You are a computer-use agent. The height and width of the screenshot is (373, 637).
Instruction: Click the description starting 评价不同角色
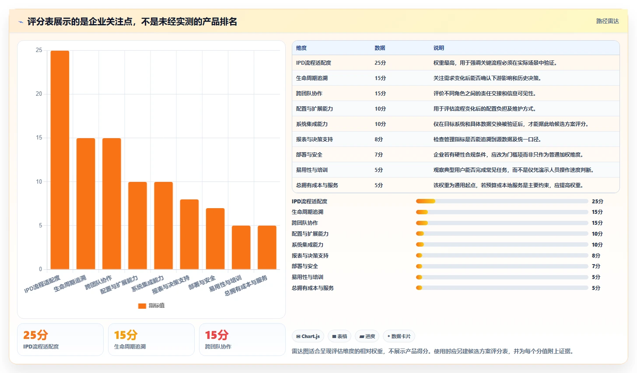point(485,94)
